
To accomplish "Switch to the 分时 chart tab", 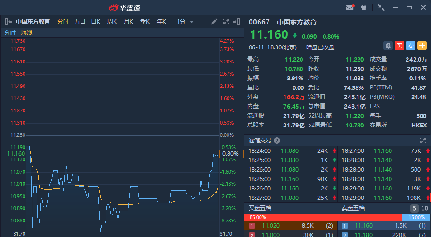I will (63, 22).
